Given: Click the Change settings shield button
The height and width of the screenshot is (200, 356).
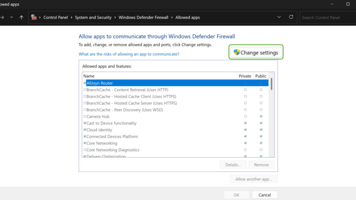Looking at the screenshot, I should point(256,52).
